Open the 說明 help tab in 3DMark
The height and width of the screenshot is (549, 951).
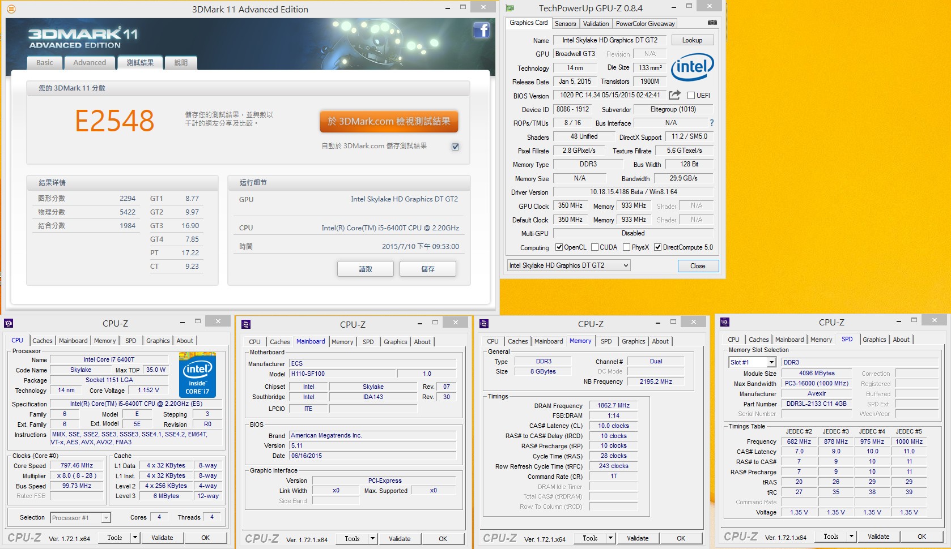click(x=181, y=63)
